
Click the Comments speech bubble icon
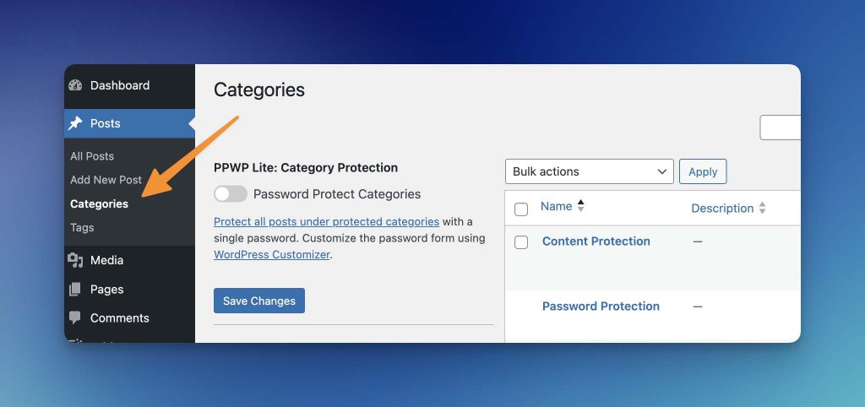75,318
